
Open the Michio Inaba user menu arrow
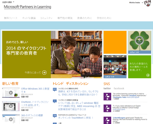[x=142, y=3]
